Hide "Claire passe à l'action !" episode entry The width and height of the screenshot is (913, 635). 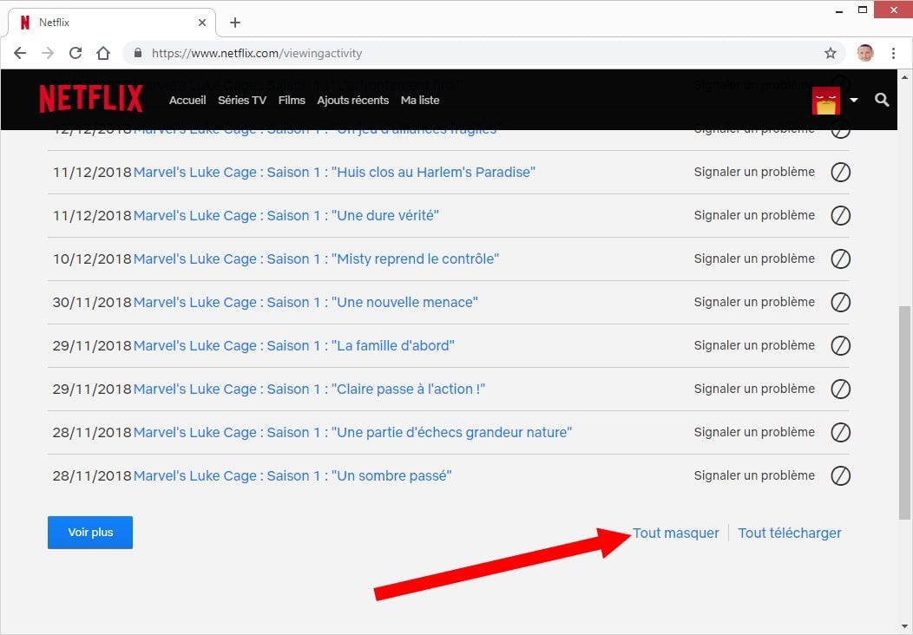pos(840,389)
